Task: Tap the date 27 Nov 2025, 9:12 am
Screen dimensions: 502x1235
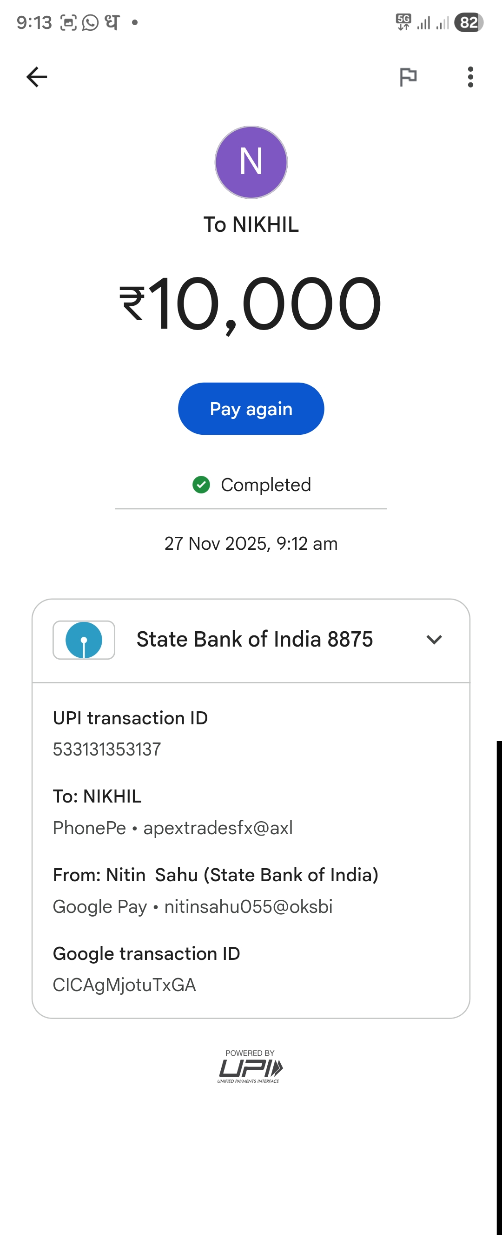Action: pos(251,544)
